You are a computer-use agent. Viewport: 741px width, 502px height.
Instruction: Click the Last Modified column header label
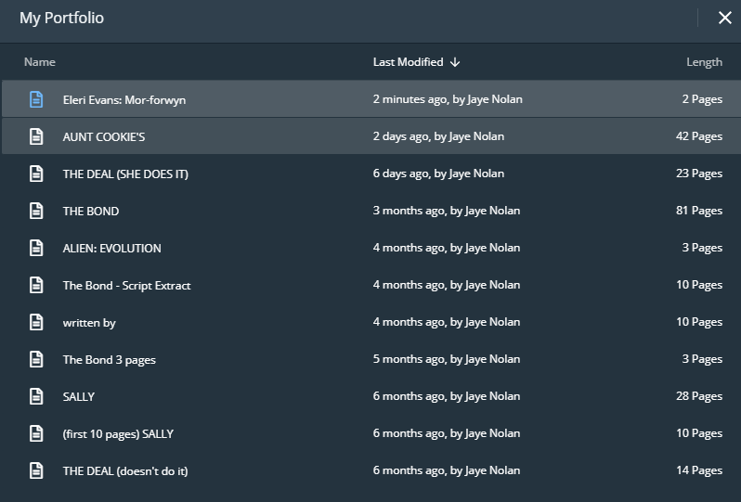(408, 62)
